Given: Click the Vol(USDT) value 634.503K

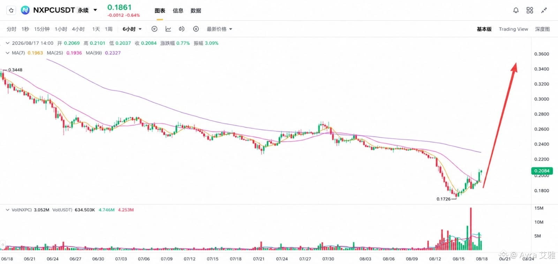Looking at the screenshot, I should (x=85, y=210).
